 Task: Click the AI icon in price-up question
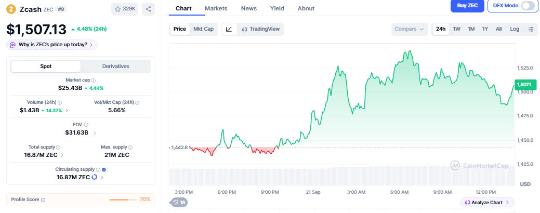13,45
